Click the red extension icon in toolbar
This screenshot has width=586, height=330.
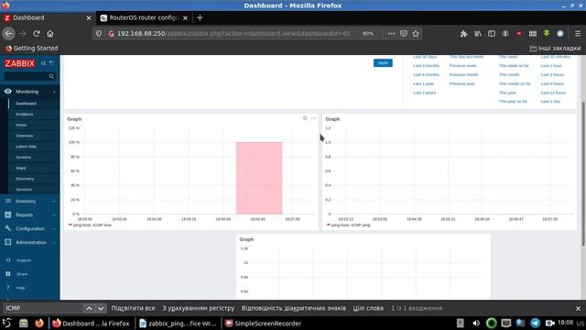coord(519,34)
